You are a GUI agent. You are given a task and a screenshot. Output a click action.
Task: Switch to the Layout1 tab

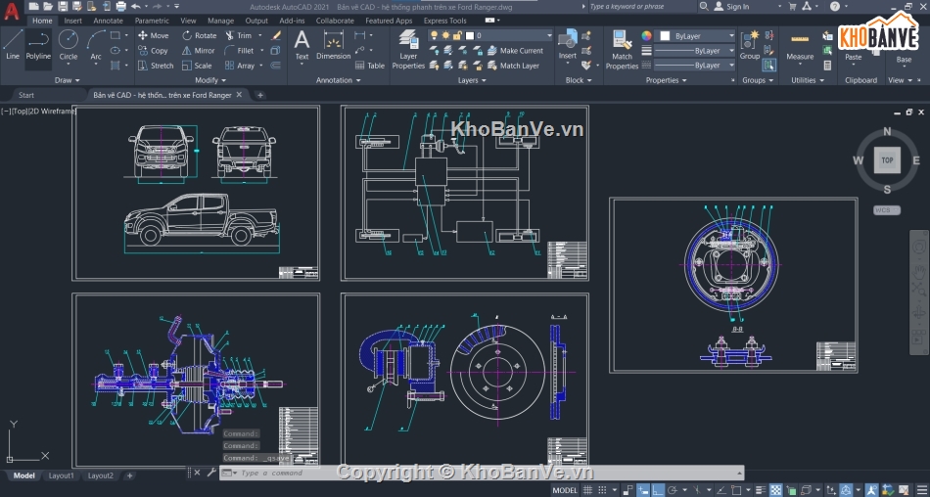61,475
